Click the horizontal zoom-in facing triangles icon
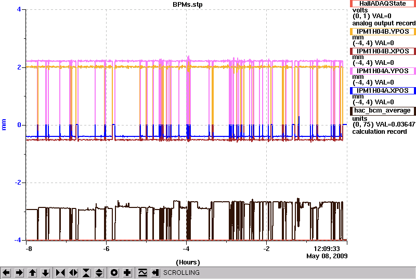 [60, 273]
